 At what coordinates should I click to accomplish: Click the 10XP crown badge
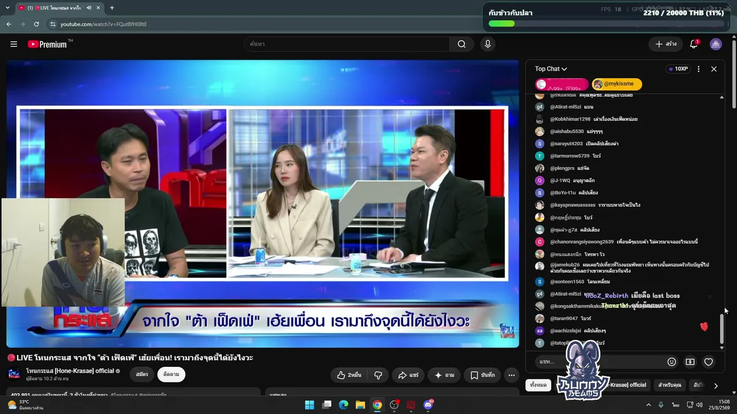pyautogui.click(x=678, y=69)
